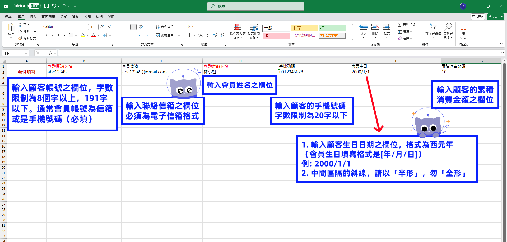Image resolution: width=507 pixels, height=242 pixels.
Task: Click the center horizontal alignment icon
Action: (127, 35)
